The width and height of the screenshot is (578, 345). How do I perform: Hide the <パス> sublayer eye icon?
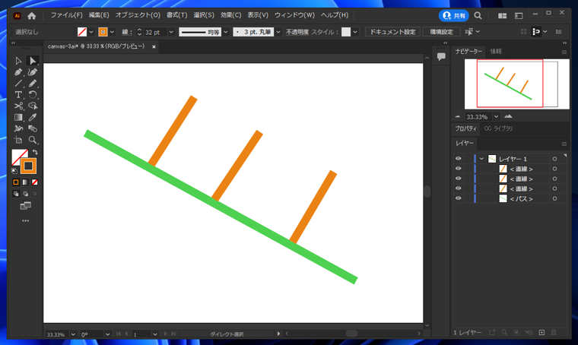click(x=458, y=198)
